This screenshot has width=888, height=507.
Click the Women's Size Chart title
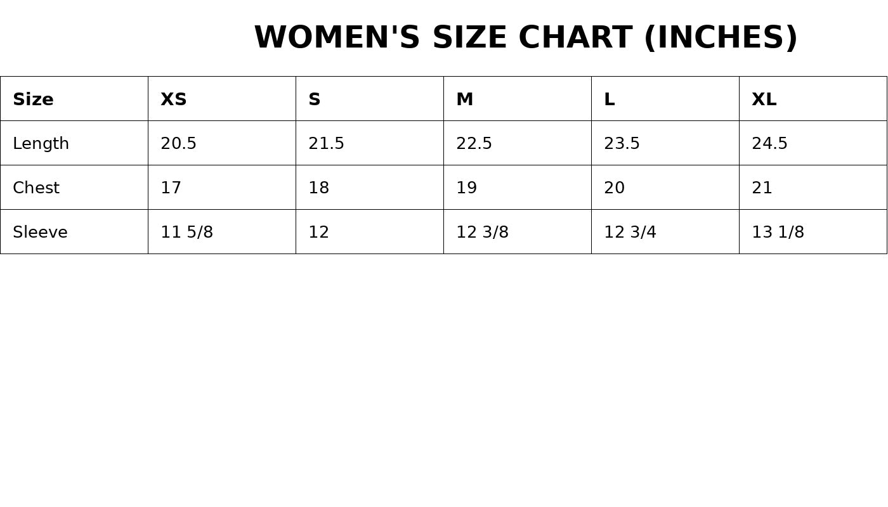pos(525,38)
